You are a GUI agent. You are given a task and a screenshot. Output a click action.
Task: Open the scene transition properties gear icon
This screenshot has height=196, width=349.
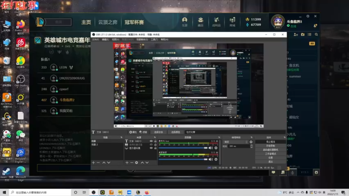tap(251, 142)
